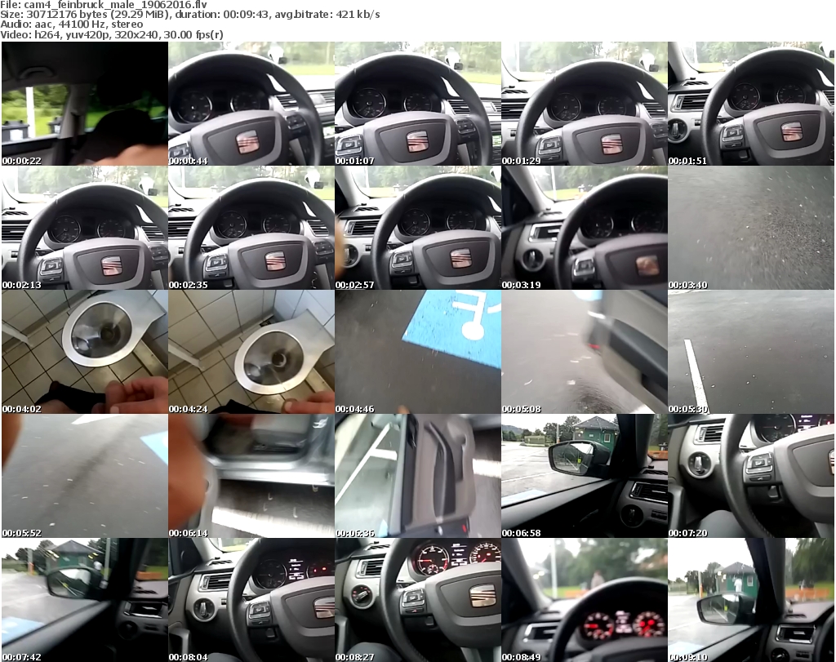Open the thumbnail frame stamped 00:00:22
The image size is (836, 662).
click(x=85, y=104)
